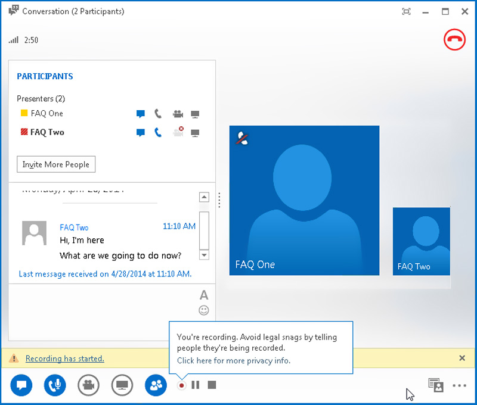Pause the recording
477x405 pixels.
tap(196, 385)
